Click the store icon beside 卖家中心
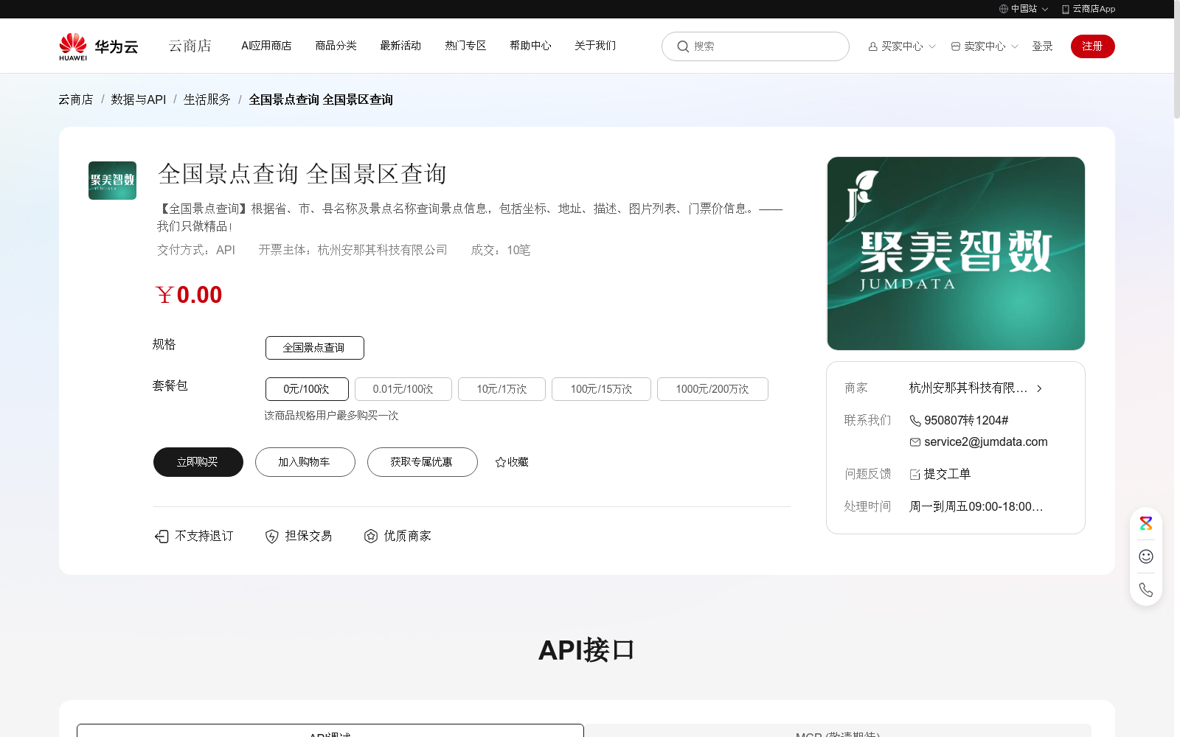The height and width of the screenshot is (737, 1180). pos(956,46)
